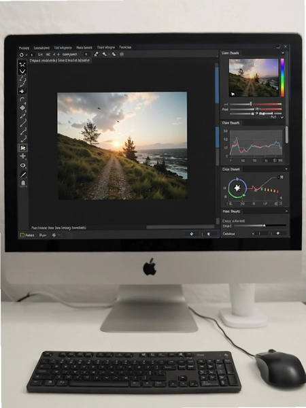306x408 pixels.
Task: Pick the highlighted sparkle tool in the toolbox
Action: tap(22, 91)
